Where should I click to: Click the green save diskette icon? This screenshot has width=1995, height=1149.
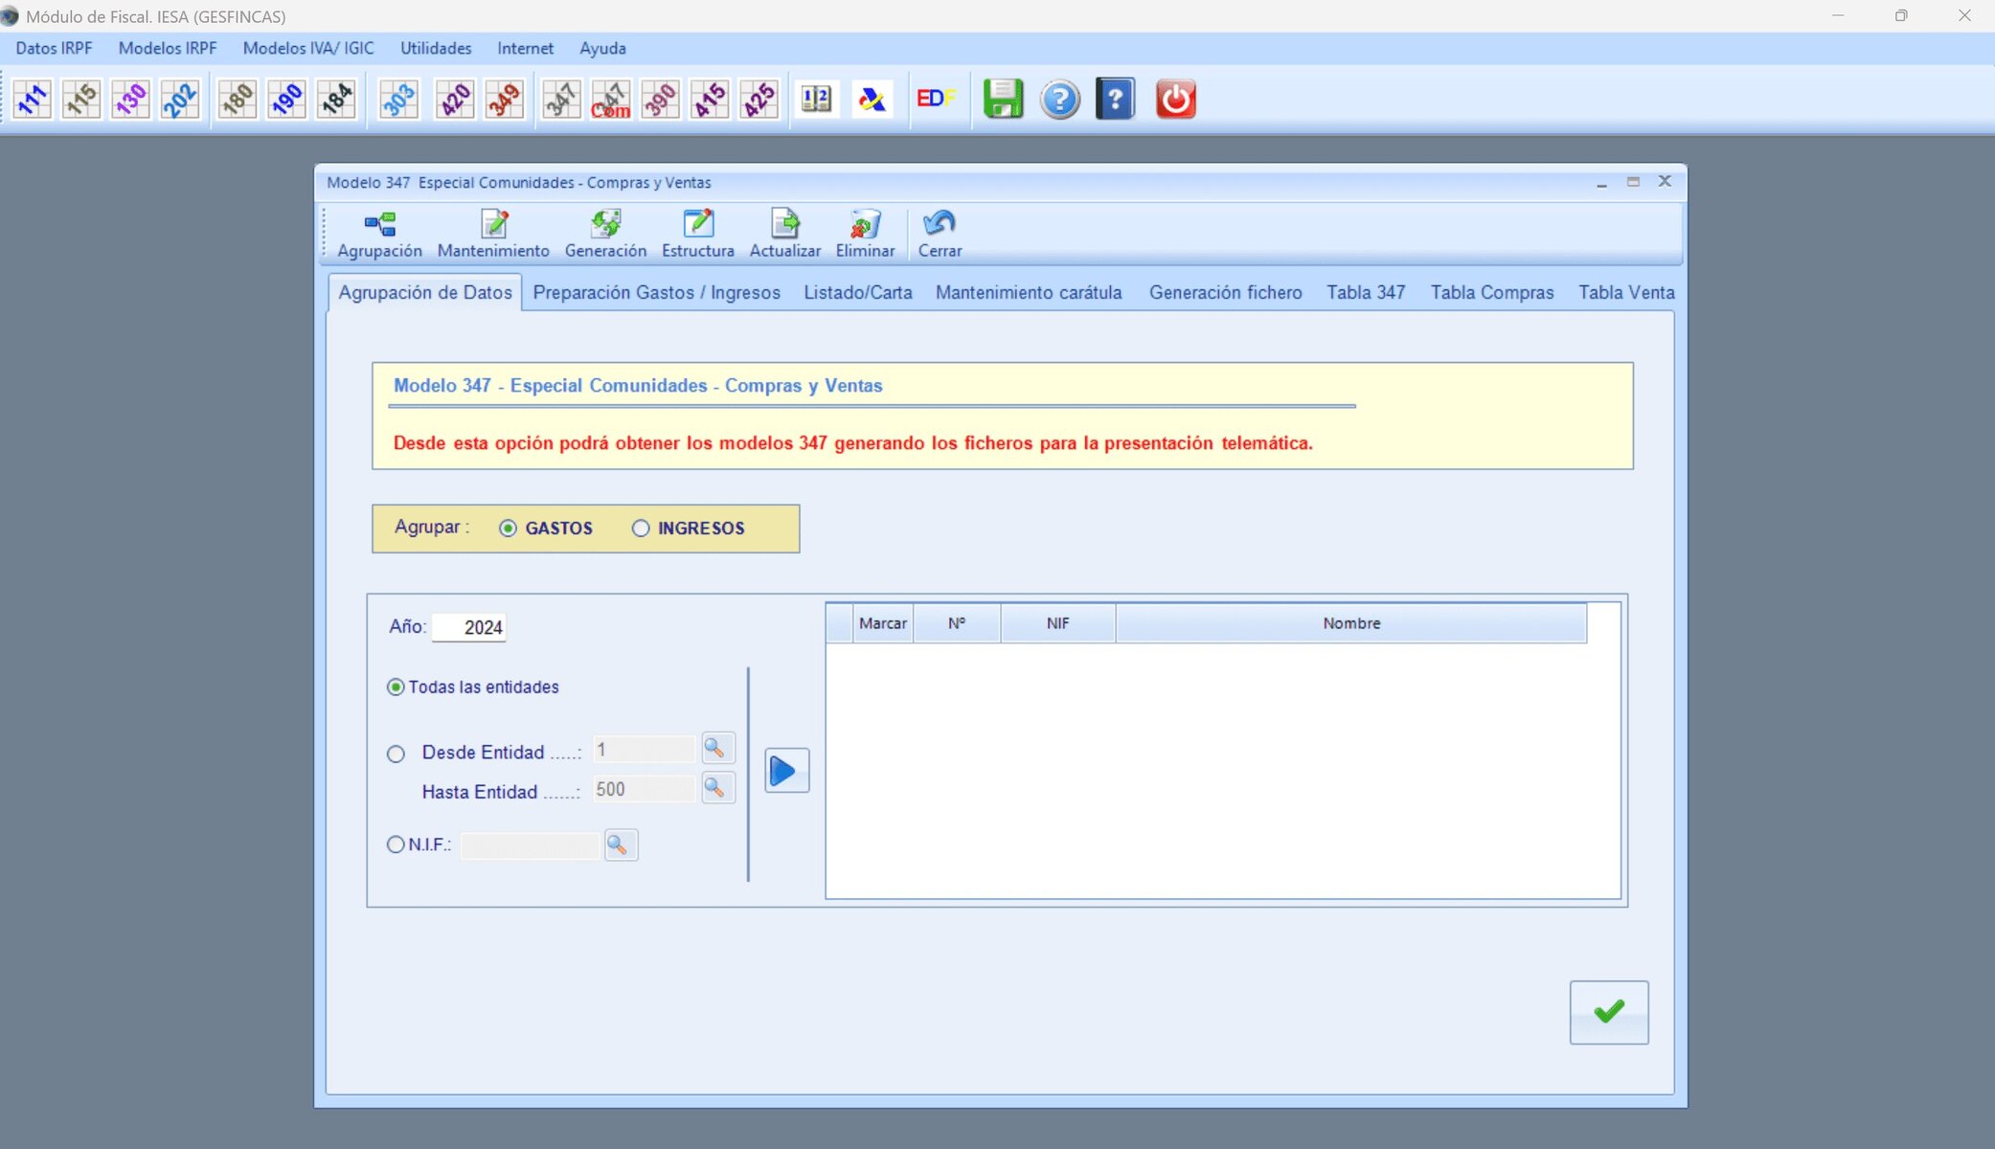tap(1003, 100)
